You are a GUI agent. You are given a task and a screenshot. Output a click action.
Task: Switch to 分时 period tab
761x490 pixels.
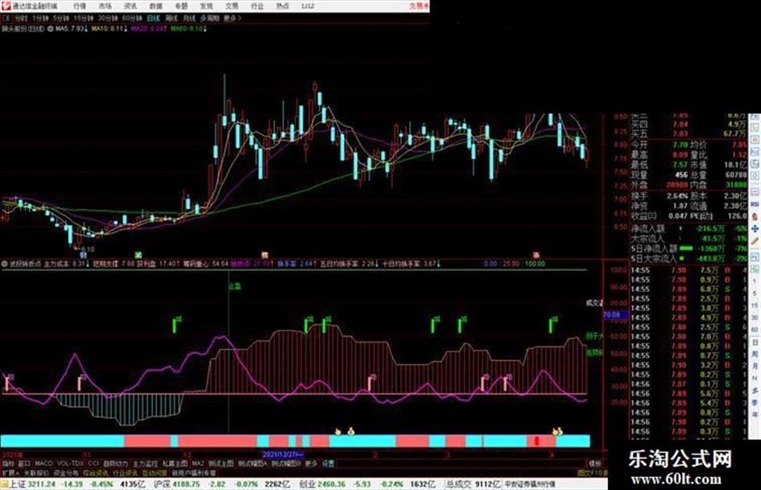[20, 19]
